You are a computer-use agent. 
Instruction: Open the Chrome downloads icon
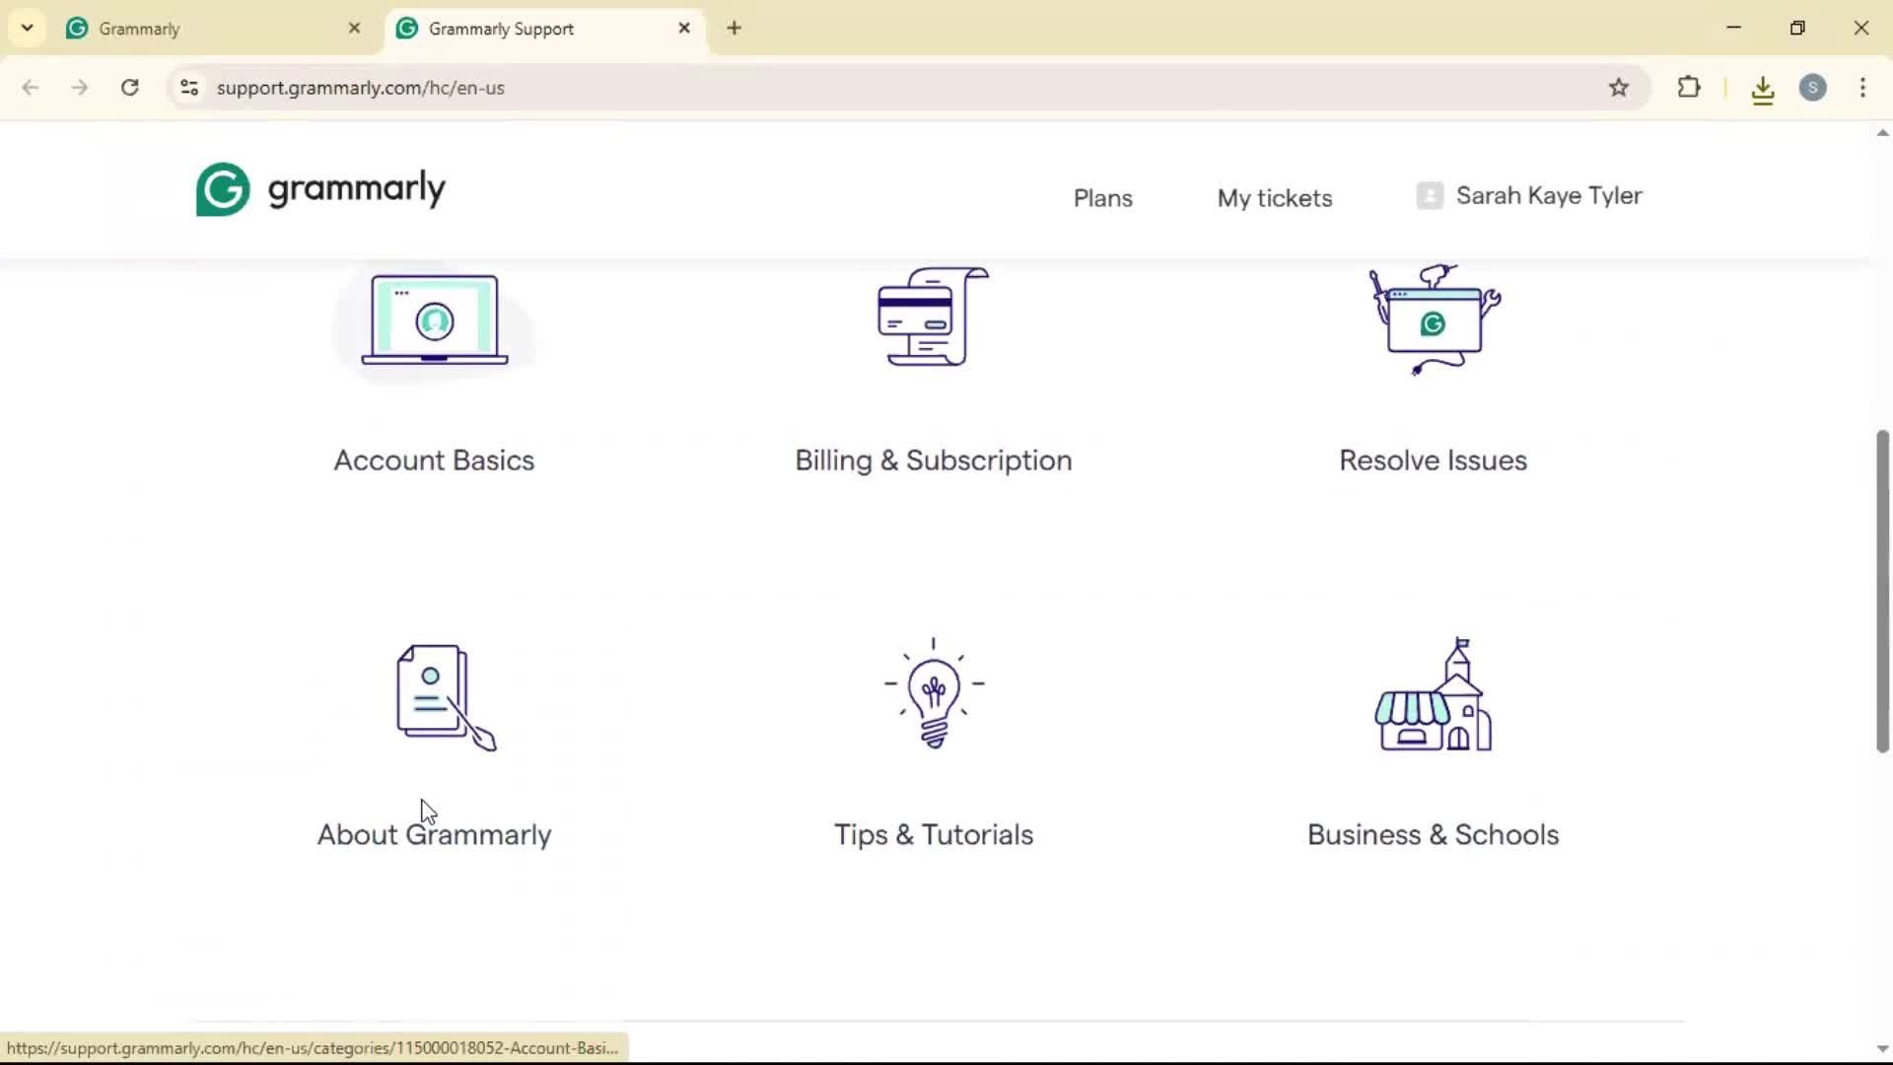coord(1763,90)
